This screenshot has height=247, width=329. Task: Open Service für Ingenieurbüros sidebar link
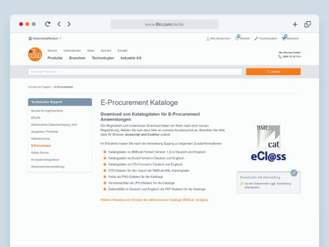click(47, 111)
